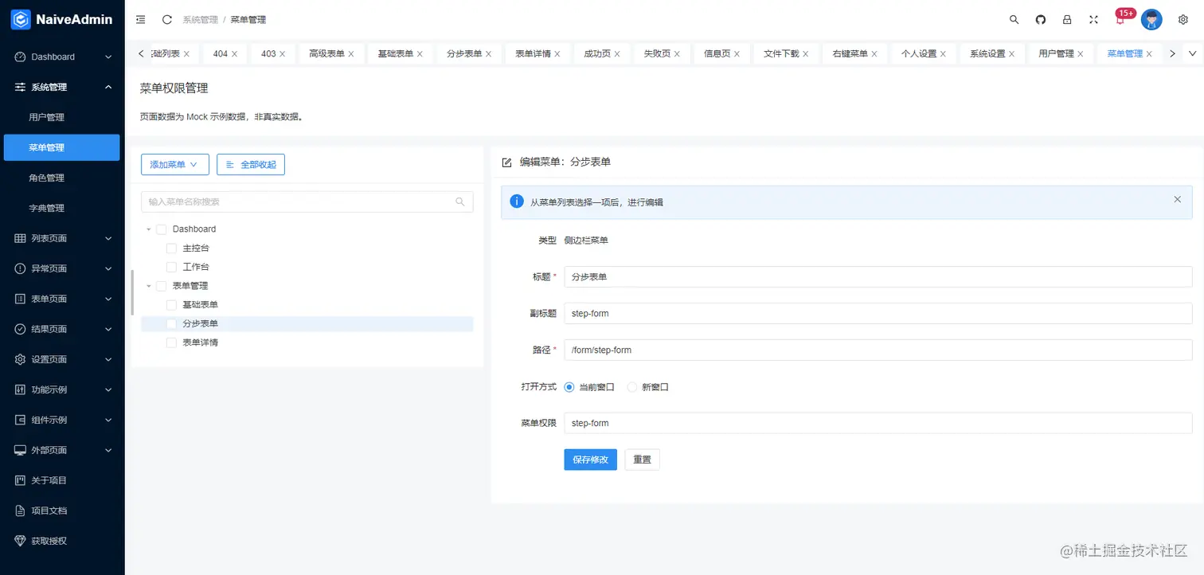Close the 用户管理 tab
The height and width of the screenshot is (575, 1204).
coord(1081,54)
